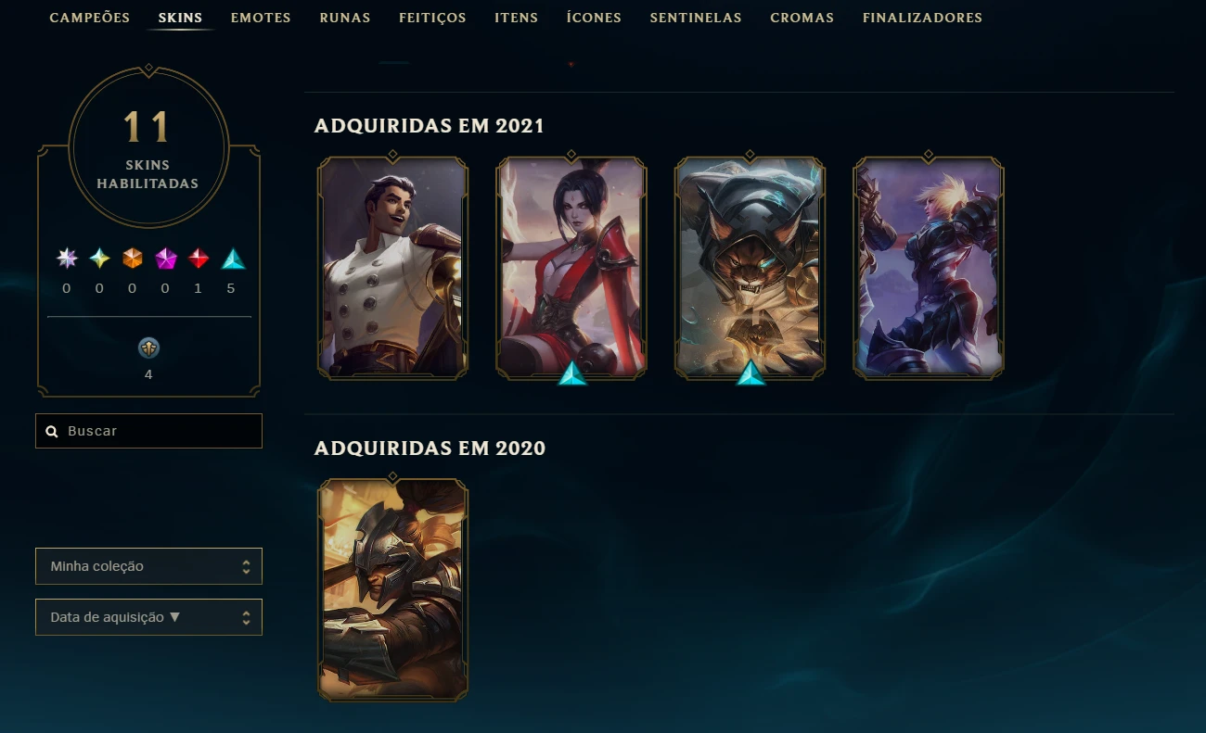Go to the Runas tab
This screenshot has height=733, width=1206.
tap(345, 18)
